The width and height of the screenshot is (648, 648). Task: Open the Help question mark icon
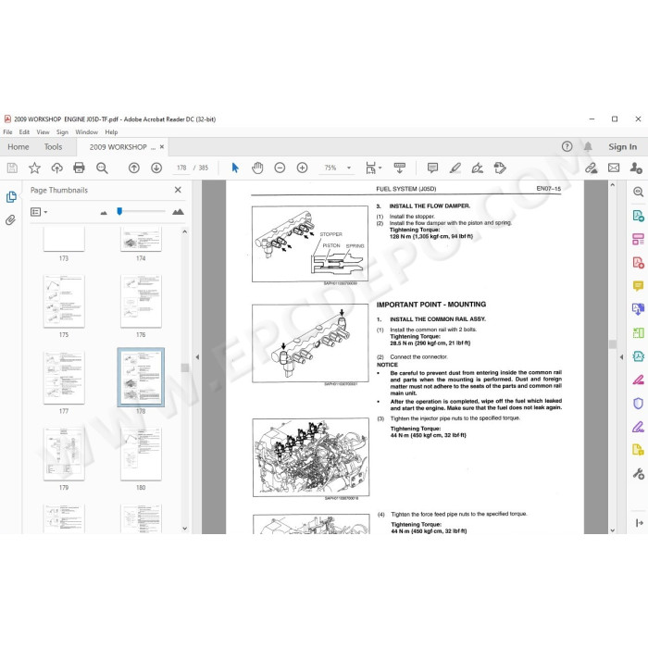(567, 146)
